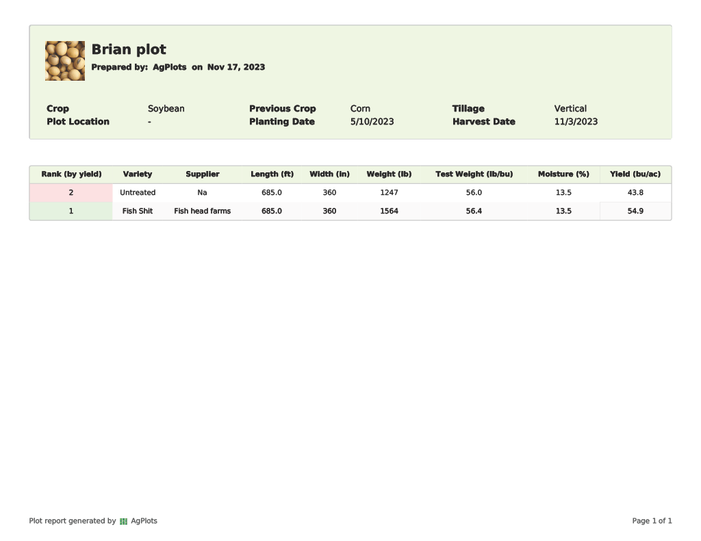
Task: Click the green AgPlots logo icon in footer
Action: (123, 521)
